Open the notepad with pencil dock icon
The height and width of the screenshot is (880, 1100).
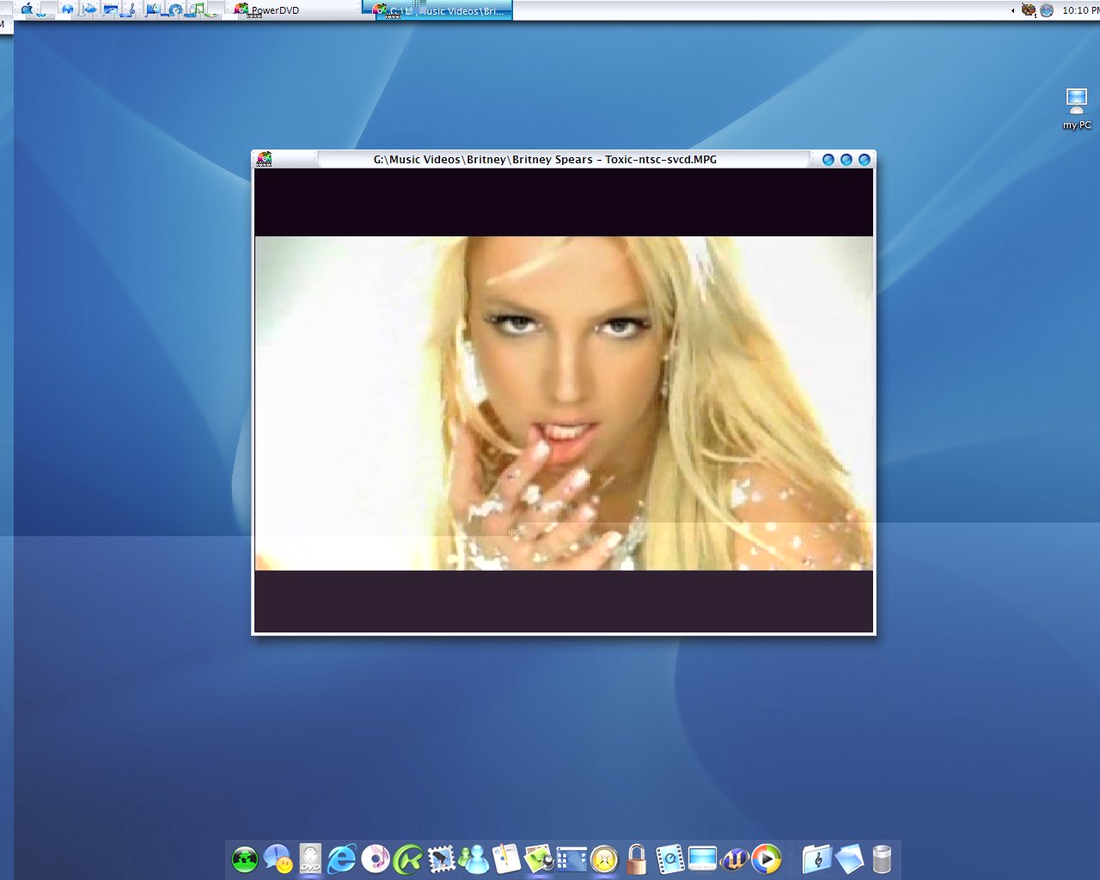click(x=506, y=859)
